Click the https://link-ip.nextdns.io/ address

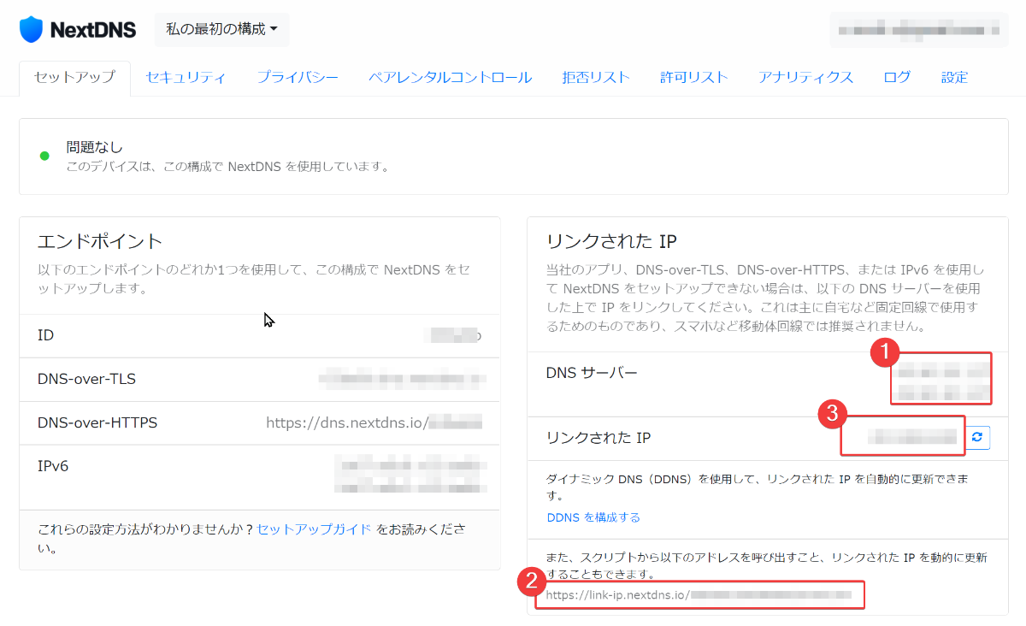pyautogui.click(x=699, y=594)
